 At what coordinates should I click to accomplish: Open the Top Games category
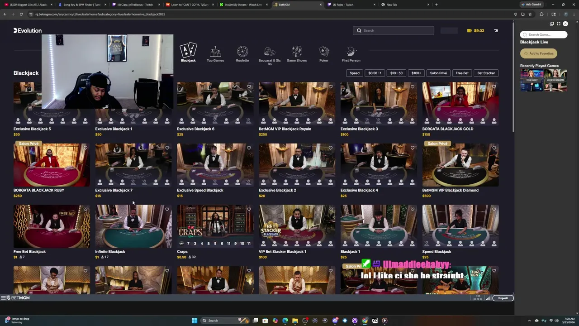pos(215,54)
